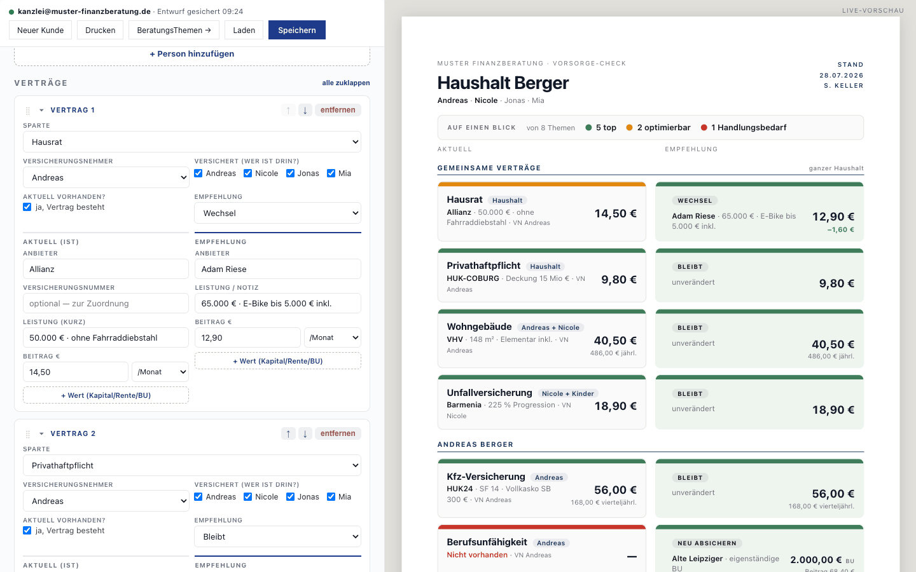916x572 pixels.
Task: Focus the Versicherungsnummer field
Action: point(106,303)
